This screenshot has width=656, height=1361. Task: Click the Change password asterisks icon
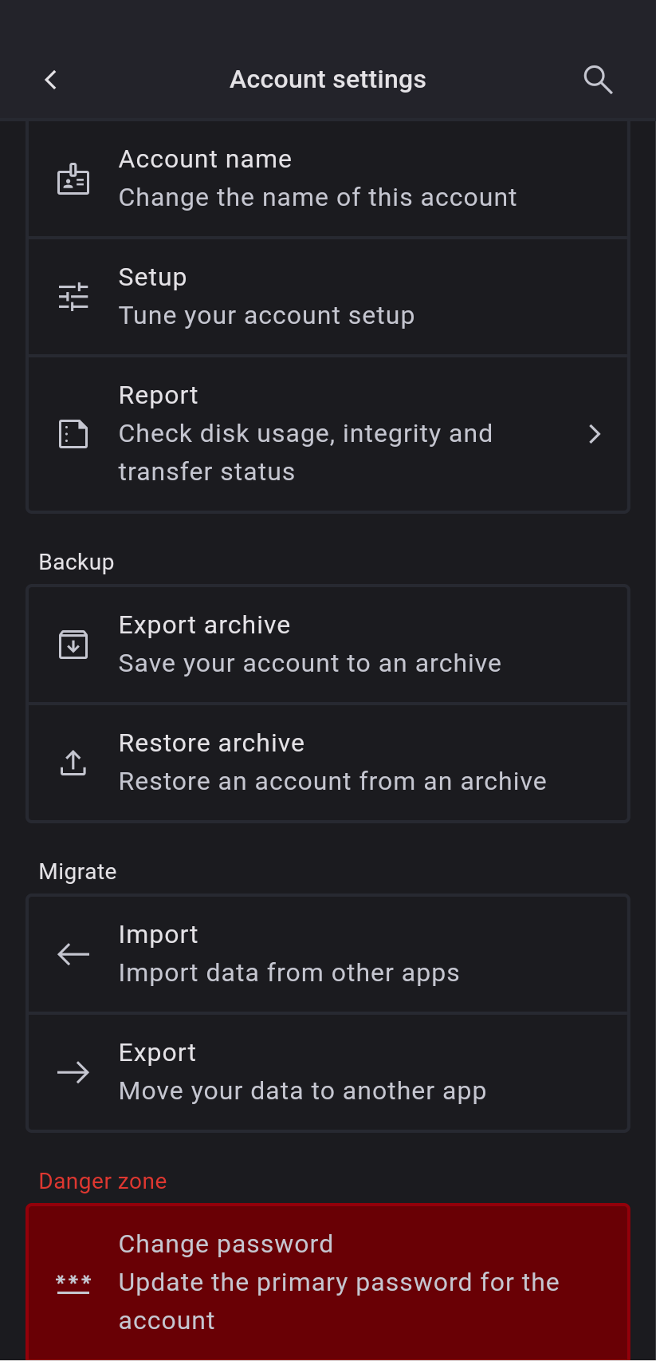(73, 1283)
